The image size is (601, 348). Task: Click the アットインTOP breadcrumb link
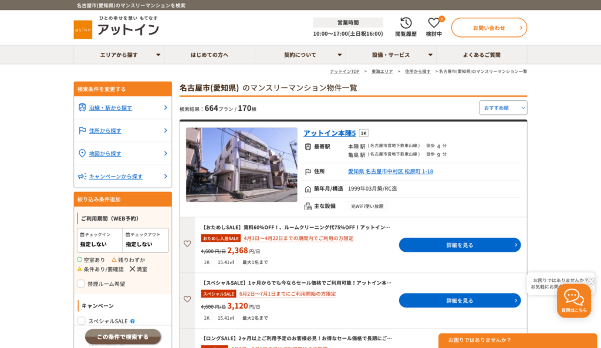point(344,70)
